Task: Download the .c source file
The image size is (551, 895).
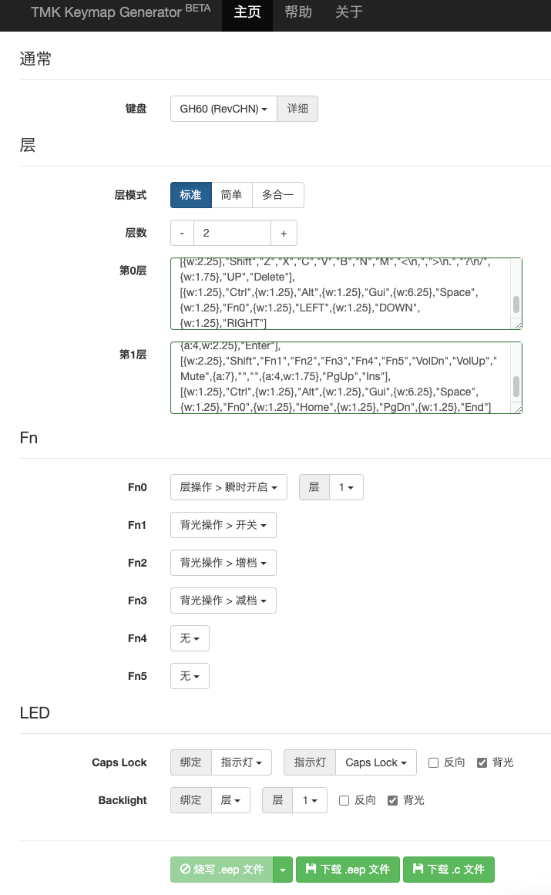Action: pos(449,869)
